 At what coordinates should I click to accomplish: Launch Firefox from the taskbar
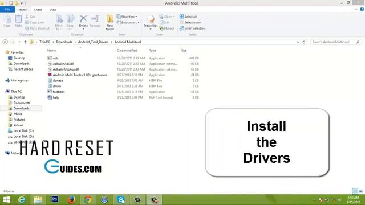[x=71, y=199]
